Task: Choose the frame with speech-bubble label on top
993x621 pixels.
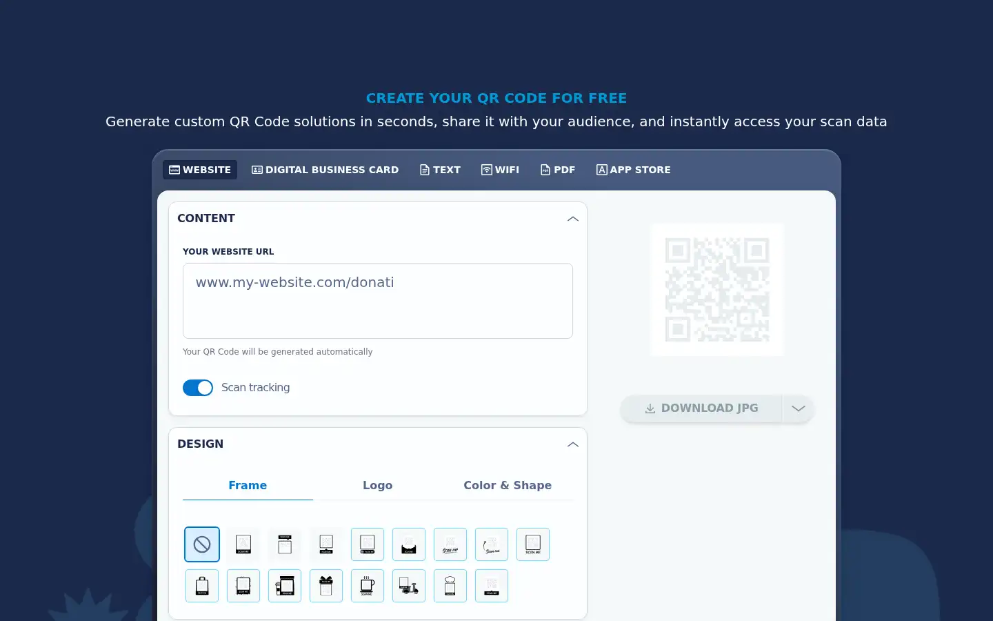Action: click(x=285, y=544)
